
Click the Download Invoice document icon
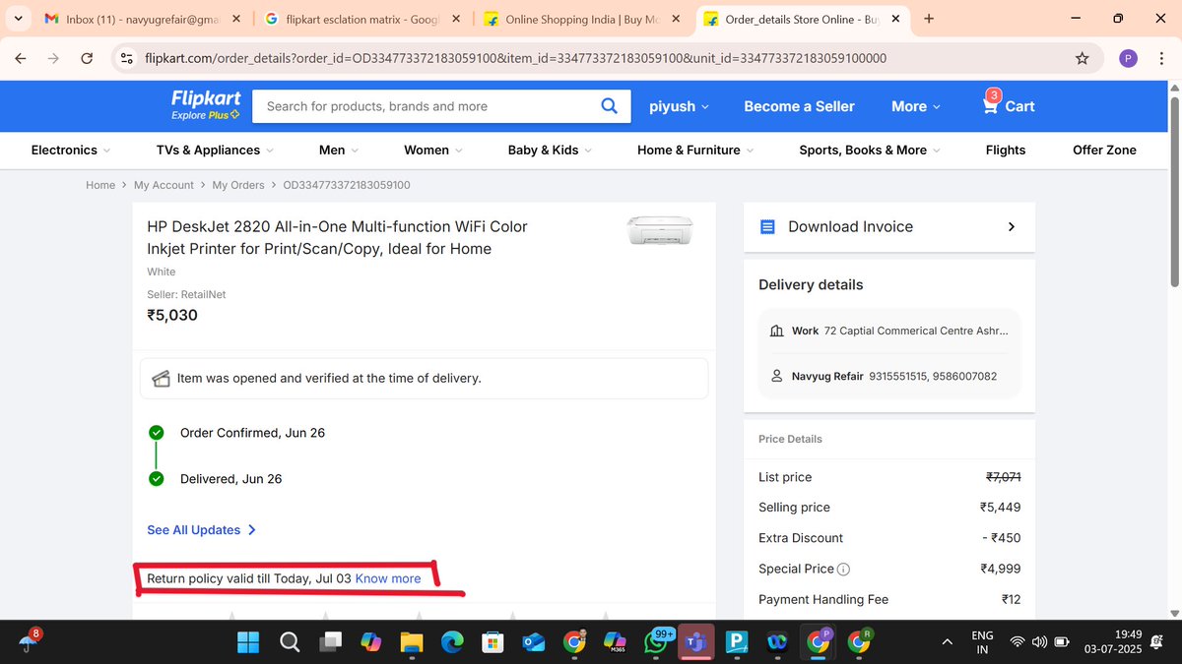click(767, 226)
